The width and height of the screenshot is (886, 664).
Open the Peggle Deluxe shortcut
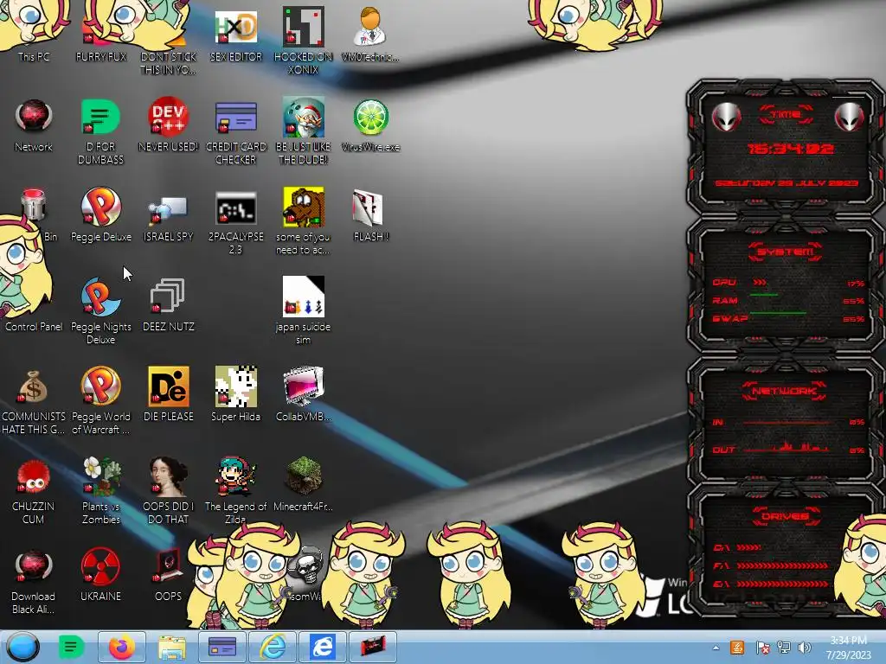[100, 214]
